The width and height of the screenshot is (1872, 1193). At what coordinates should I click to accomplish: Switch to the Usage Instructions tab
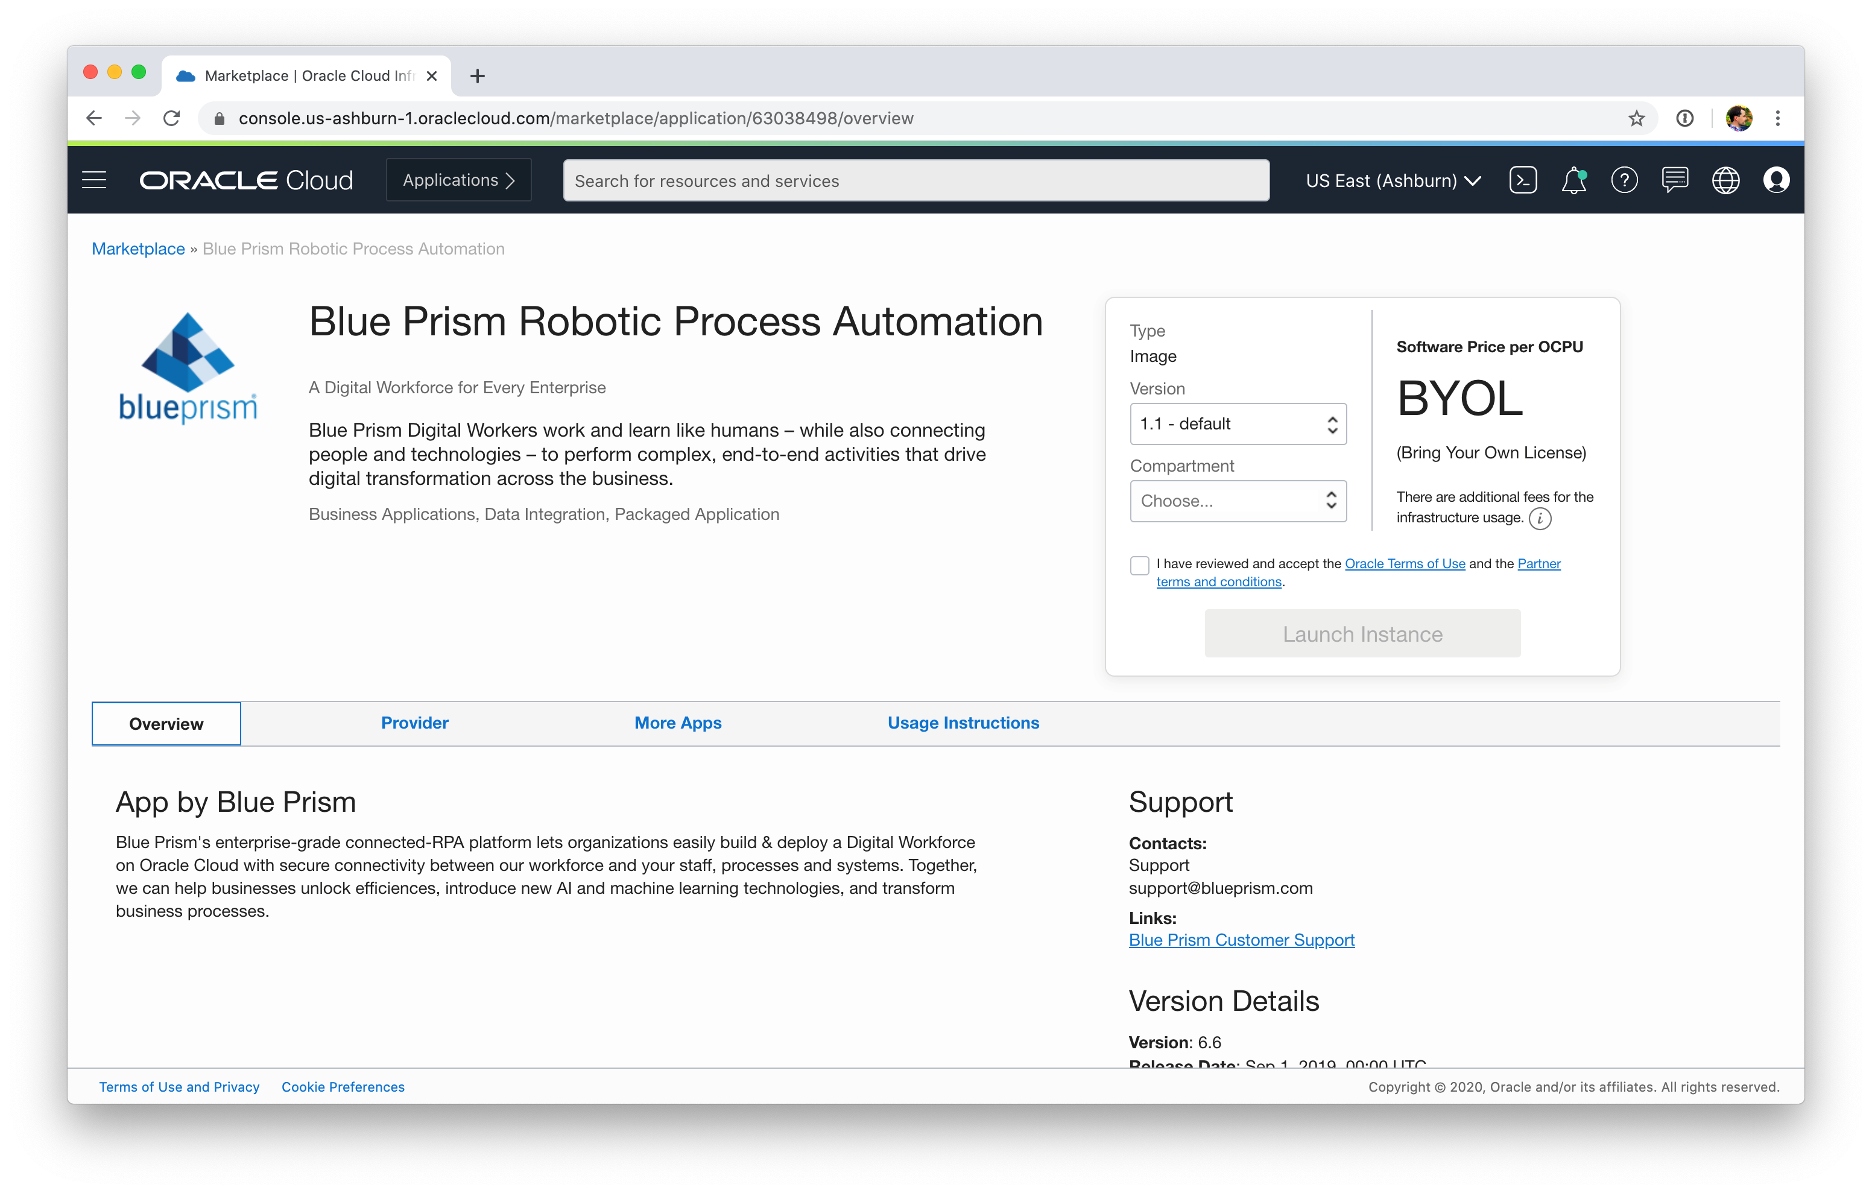(x=963, y=723)
